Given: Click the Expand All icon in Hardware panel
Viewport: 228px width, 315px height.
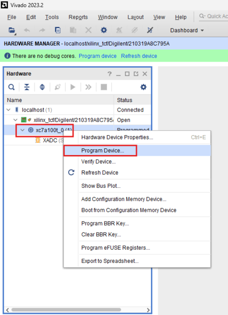Looking at the screenshot, I should point(42,87).
